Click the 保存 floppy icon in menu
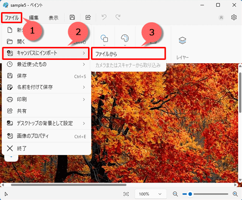Viewport: 242px width, 200px height. [x=10, y=76]
